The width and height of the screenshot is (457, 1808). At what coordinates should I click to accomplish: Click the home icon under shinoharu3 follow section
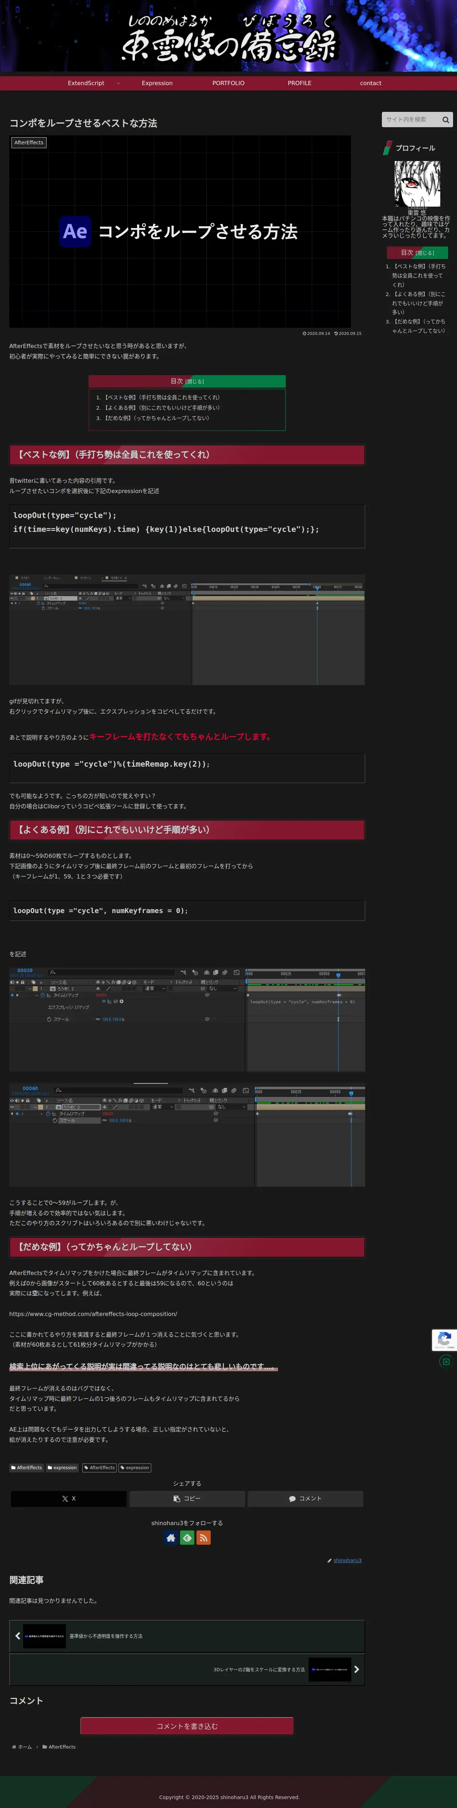click(x=171, y=1538)
